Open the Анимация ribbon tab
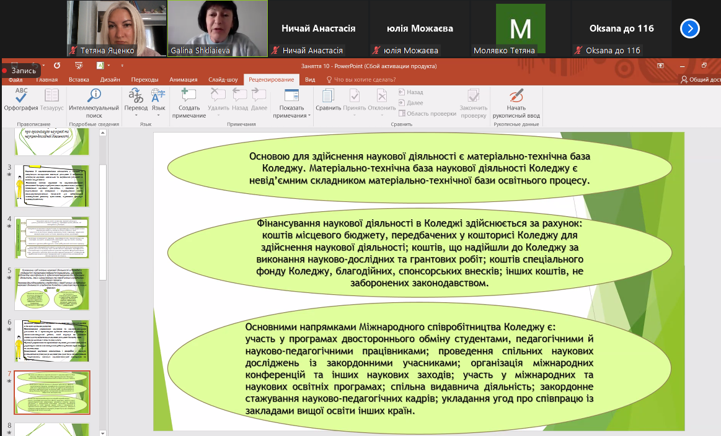 point(183,79)
